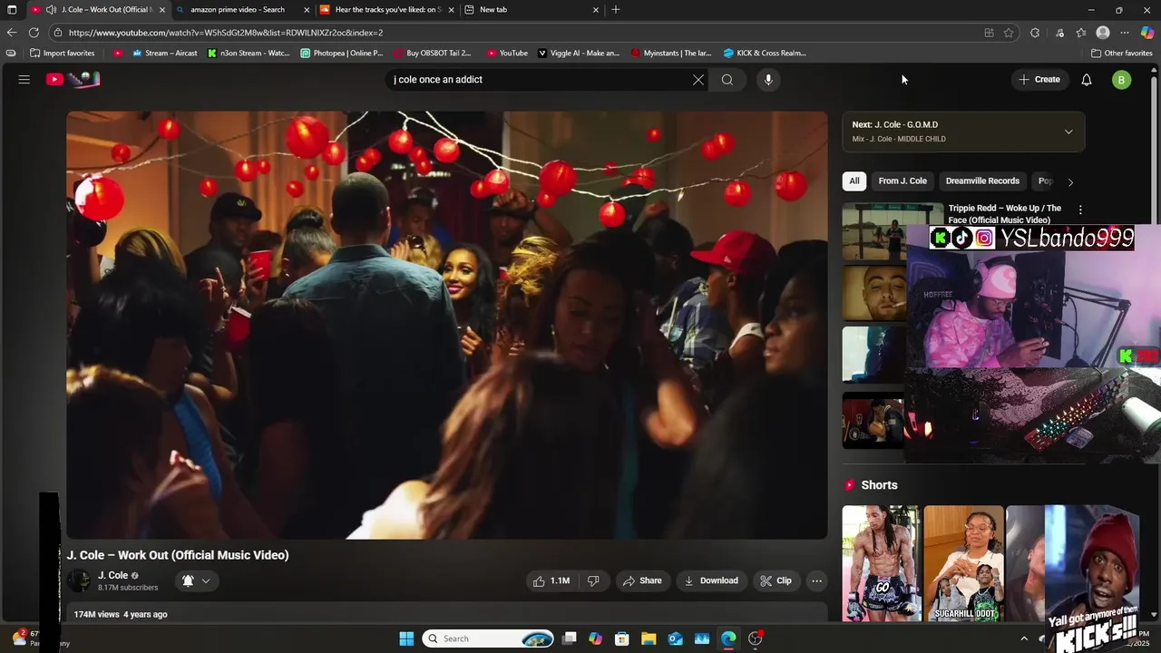1161x653 pixels.
Task: Open the Photopea bookmark
Action: (x=342, y=53)
